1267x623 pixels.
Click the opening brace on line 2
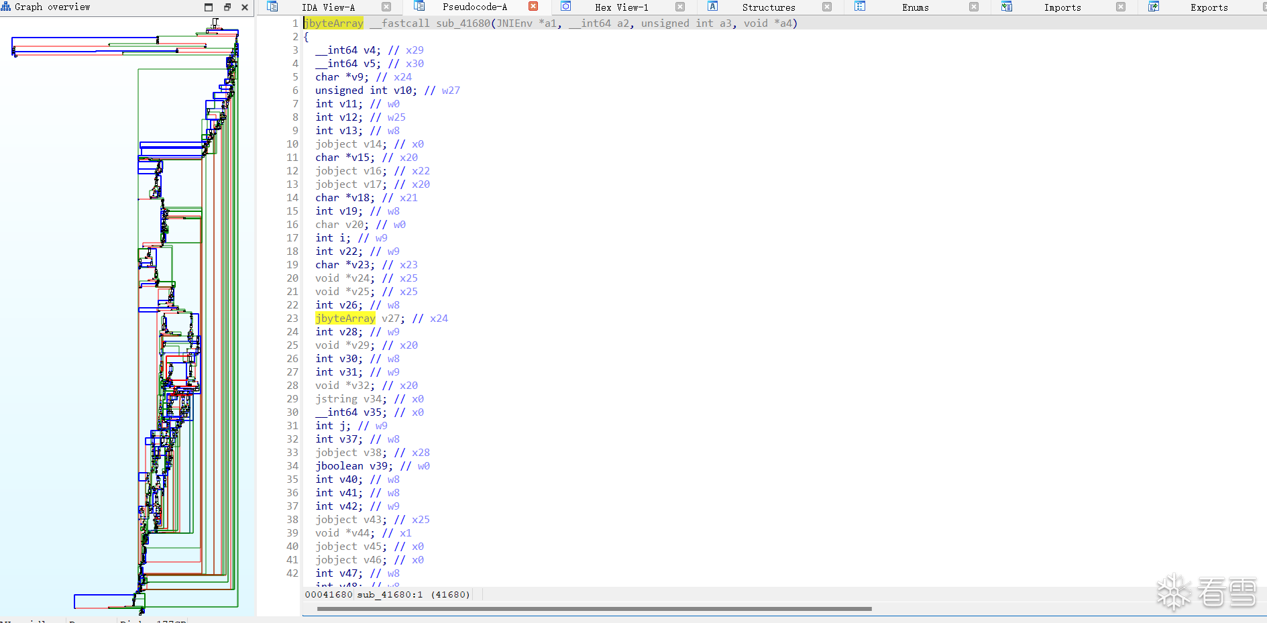(307, 37)
